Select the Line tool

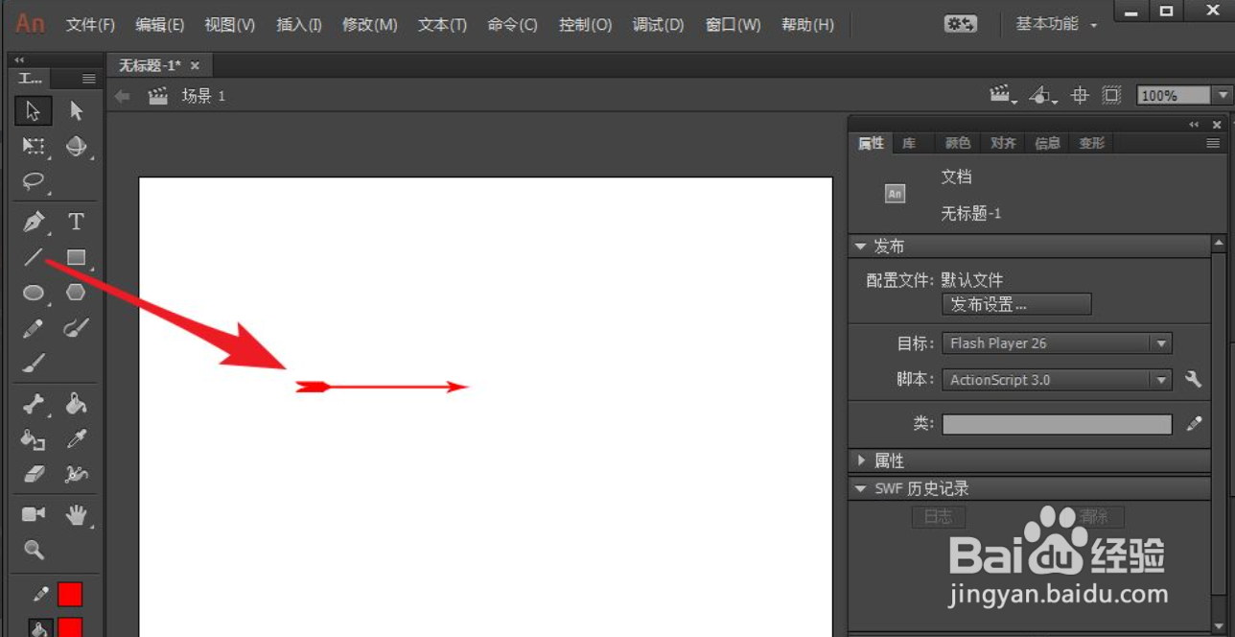point(32,257)
